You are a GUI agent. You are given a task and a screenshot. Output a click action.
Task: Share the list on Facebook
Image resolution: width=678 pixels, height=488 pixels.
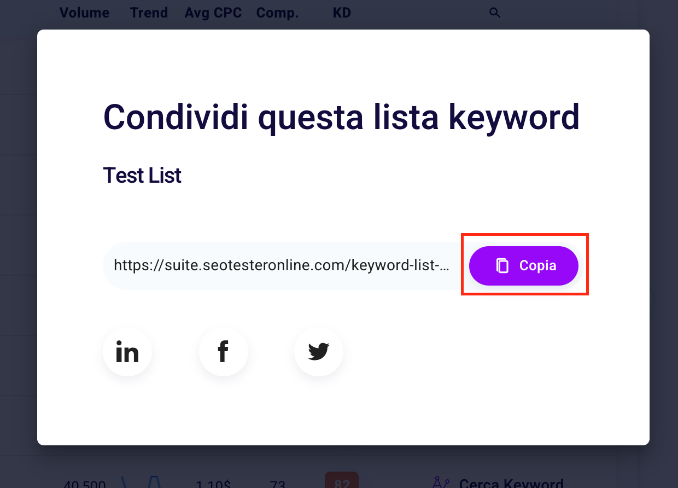pos(223,352)
